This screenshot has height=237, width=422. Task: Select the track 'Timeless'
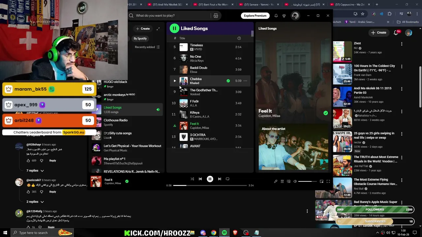[x=210, y=47]
